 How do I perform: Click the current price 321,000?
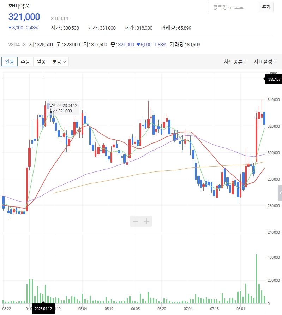coord(24,17)
